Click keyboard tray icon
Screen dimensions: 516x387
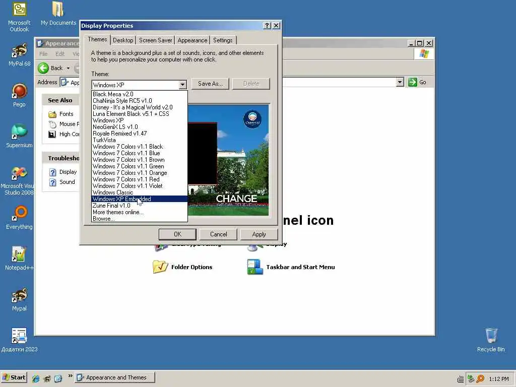[461, 379]
